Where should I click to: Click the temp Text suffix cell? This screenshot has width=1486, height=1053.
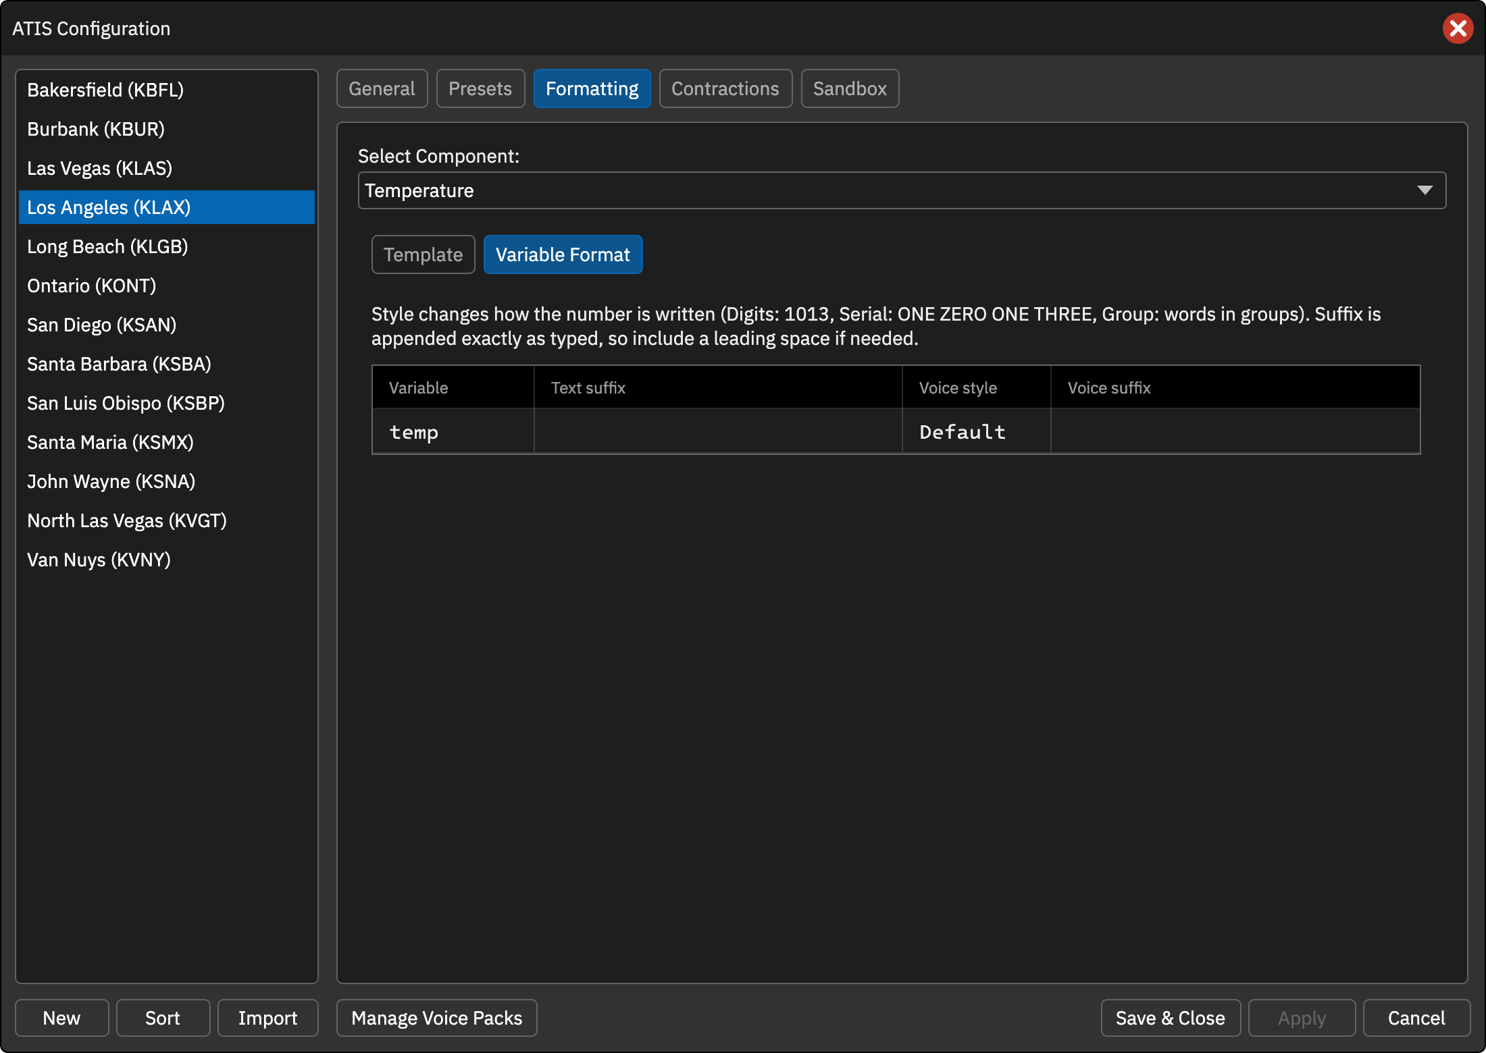coord(718,431)
